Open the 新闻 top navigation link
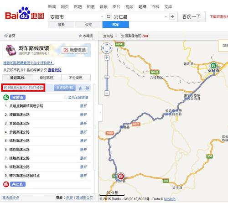228x203 pixels. (52, 7)
